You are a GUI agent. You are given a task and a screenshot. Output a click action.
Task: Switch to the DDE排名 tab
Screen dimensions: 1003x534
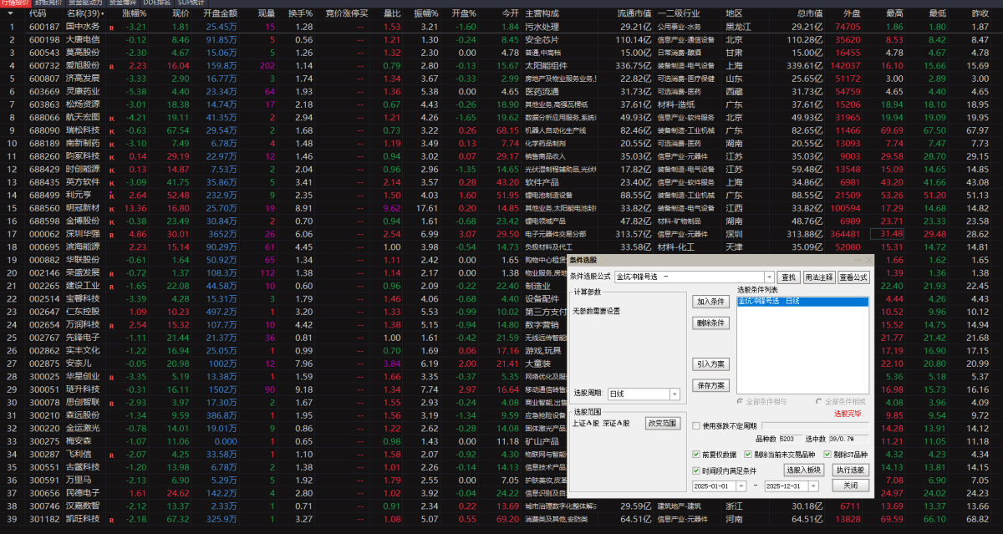(157, 3)
